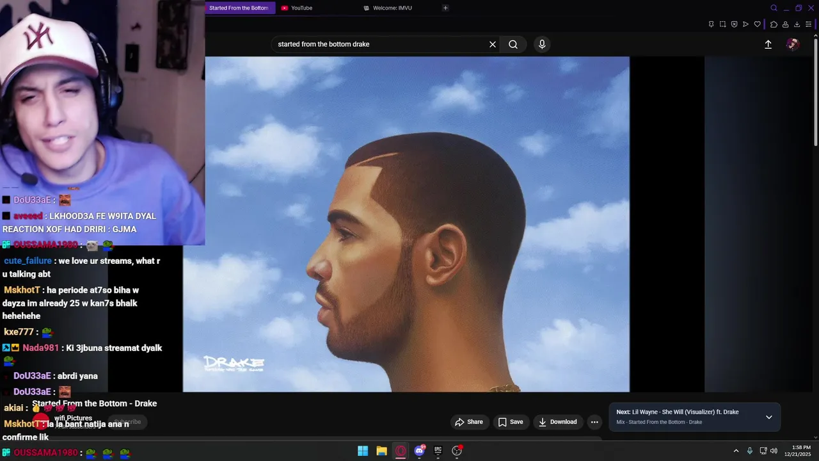Screen dimensions: 819x461
Task: Click the Opera tab search magnifier
Action: (x=774, y=8)
